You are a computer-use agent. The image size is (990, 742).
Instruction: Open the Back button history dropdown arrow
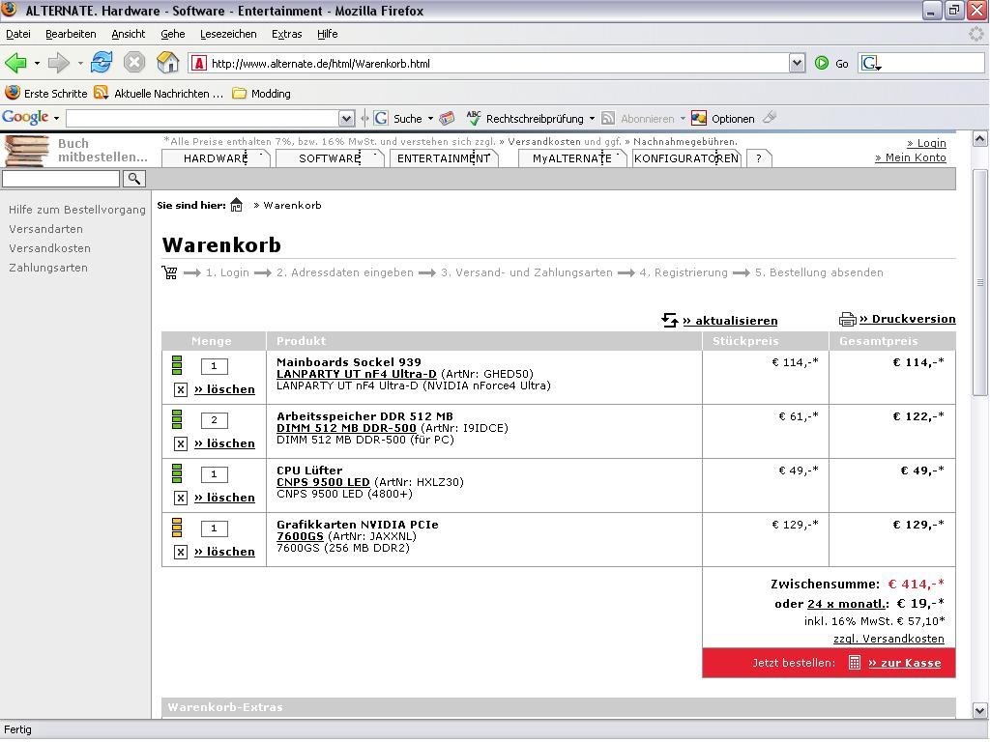(37, 63)
